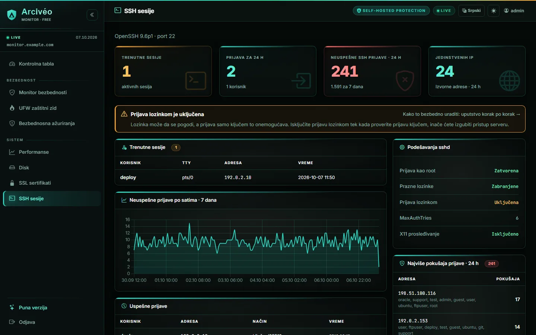
Task: Click the Disk drive icon
Action: click(12, 168)
